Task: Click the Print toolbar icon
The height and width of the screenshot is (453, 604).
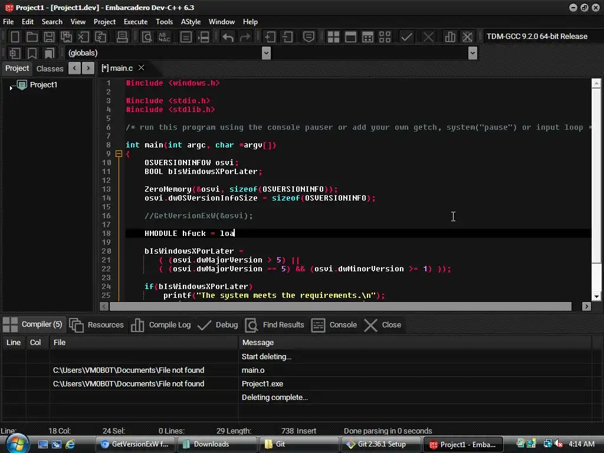Action: click(122, 37)
